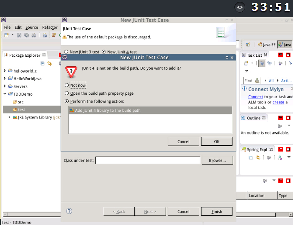Click the New Task icon in Task List
Viewport: 293px width, 225px height.
point(246,63)
